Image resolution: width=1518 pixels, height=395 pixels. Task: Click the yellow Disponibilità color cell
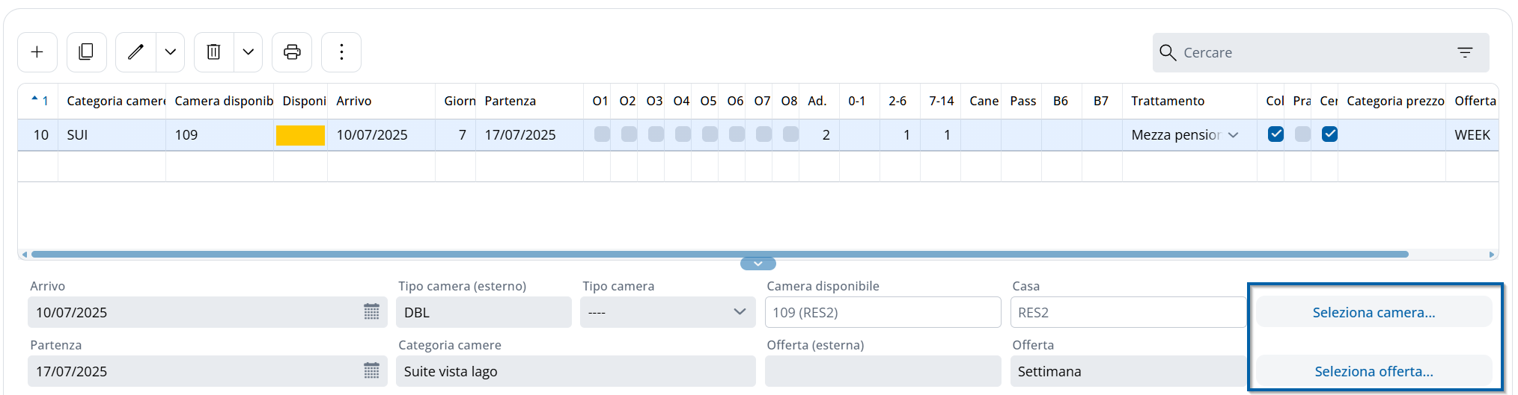pyautogui.click(x=300, y=135)
